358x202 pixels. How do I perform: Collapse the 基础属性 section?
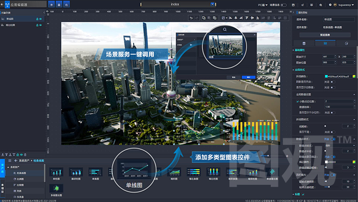[x=294, y=50]
